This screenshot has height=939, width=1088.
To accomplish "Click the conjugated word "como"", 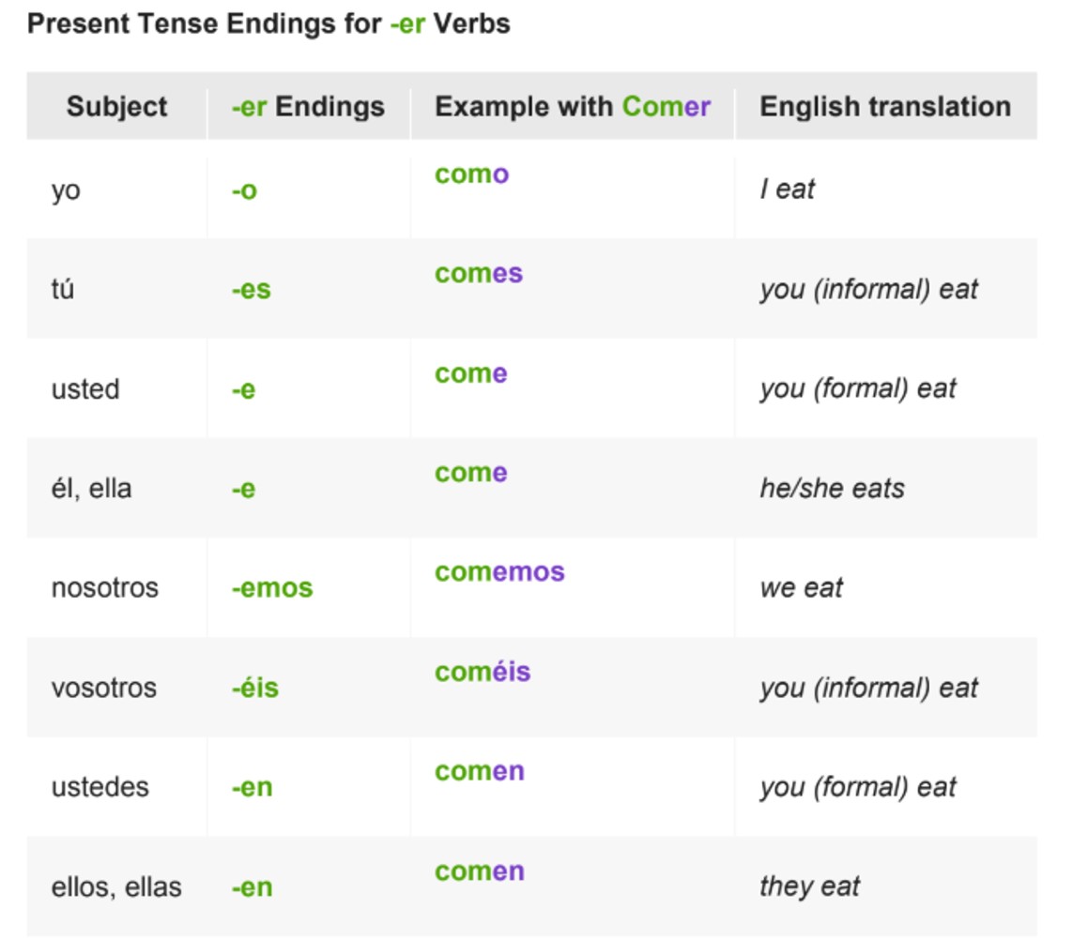I will 471,174.
